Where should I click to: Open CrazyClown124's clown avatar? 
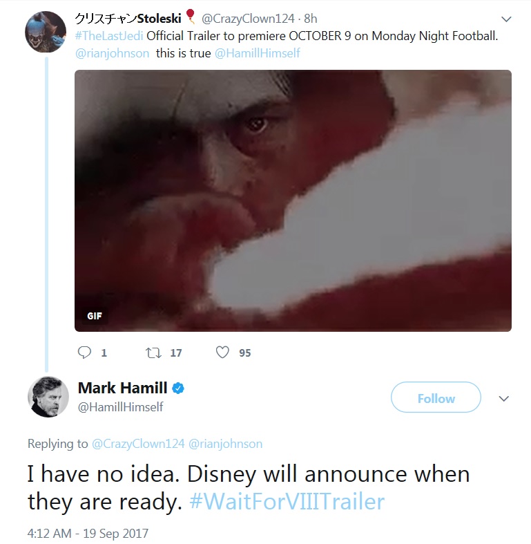(45, 32)
